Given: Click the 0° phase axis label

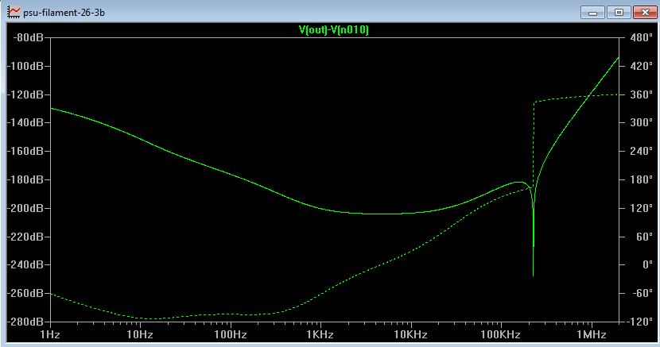Looking at the screenshot, I should coord(647,264).
